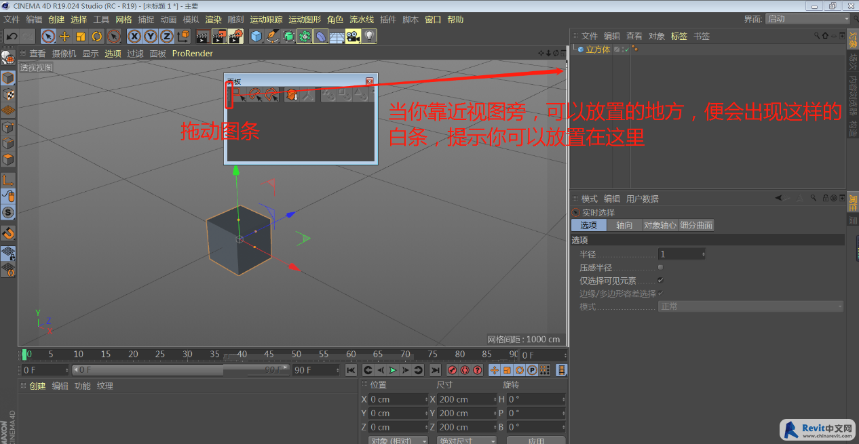Render the active view
This screenshot has width=859, height=444.
coord(202,37)
